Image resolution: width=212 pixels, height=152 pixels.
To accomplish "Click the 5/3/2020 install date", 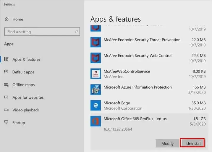I will [198, 124].
